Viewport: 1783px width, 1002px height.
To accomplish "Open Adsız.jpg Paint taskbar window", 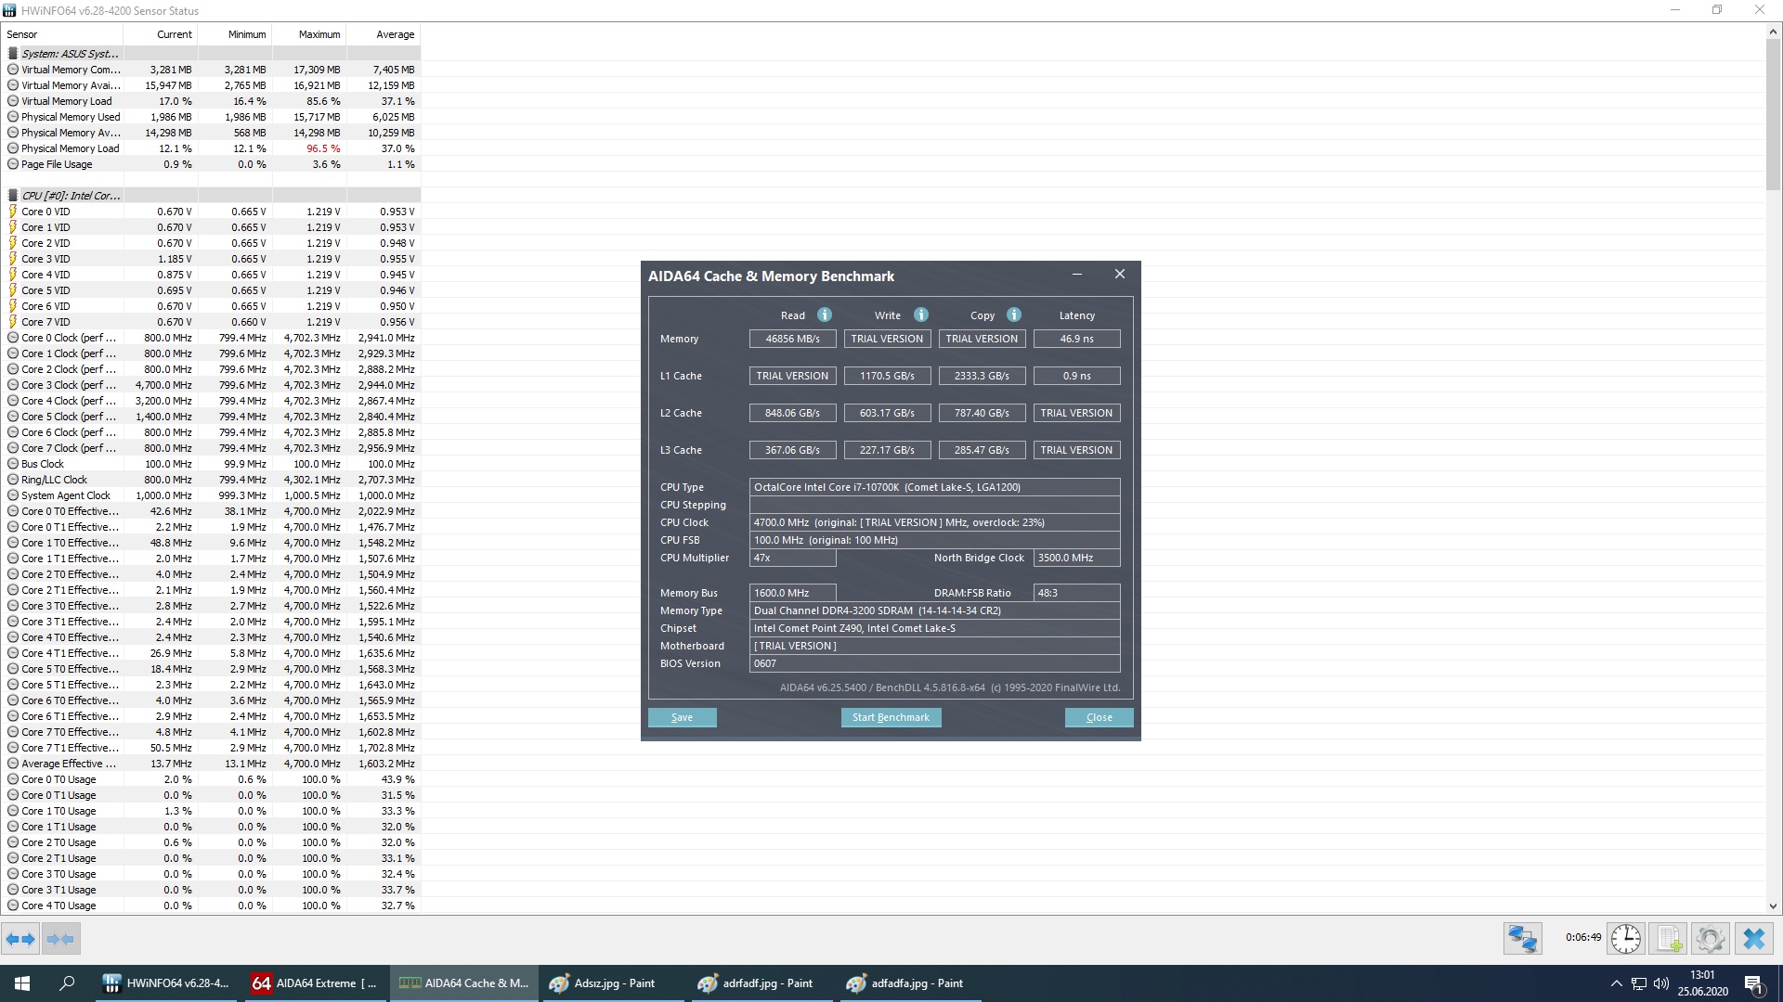I will coord(612,983).
